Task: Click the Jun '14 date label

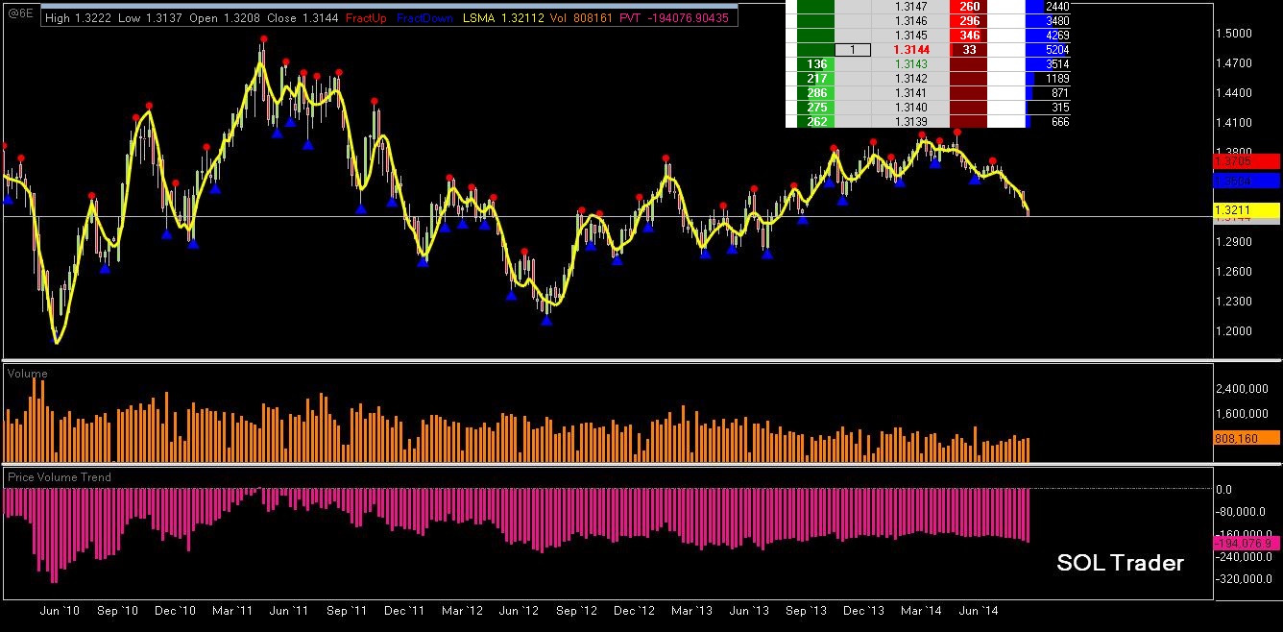Action: 979,611
